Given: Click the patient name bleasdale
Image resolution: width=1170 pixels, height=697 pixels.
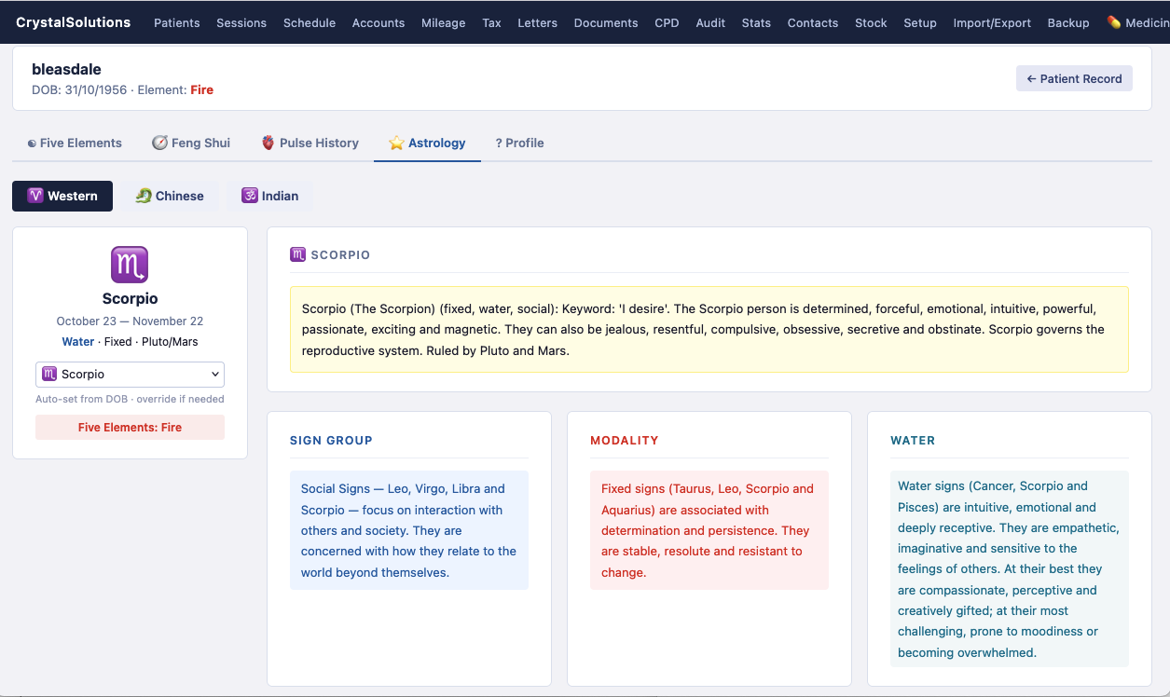Looking at the screenshot, I should [x=66, y=69].
